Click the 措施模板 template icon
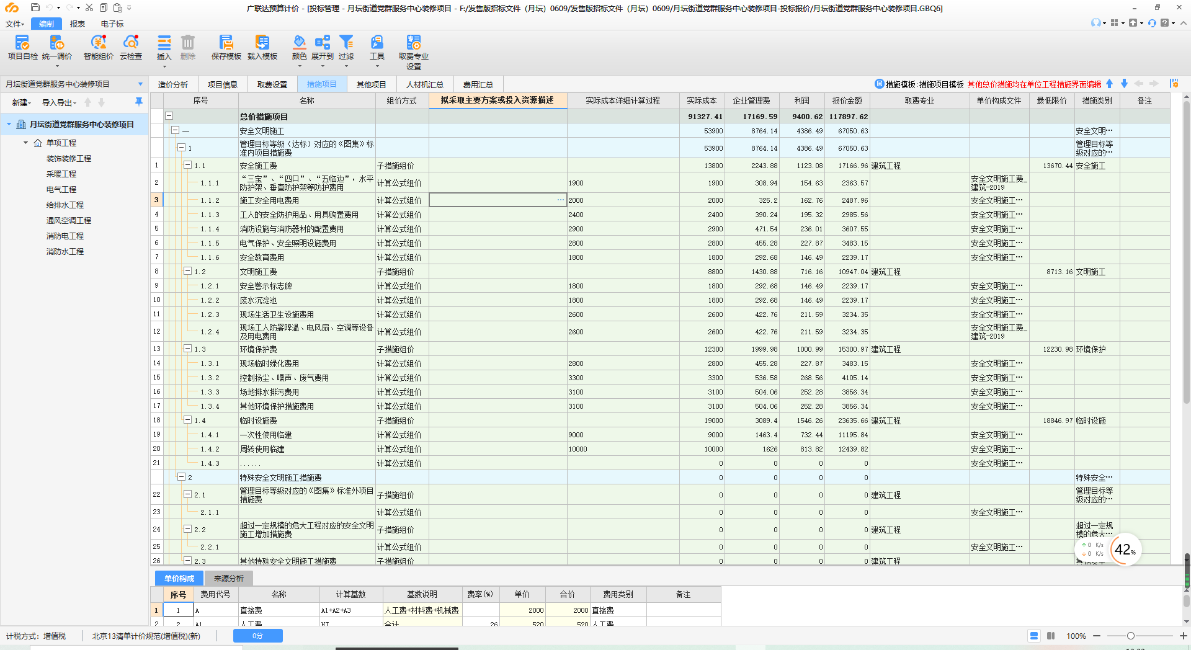Viewport: 1191px width, 650px height. point(880,84)
